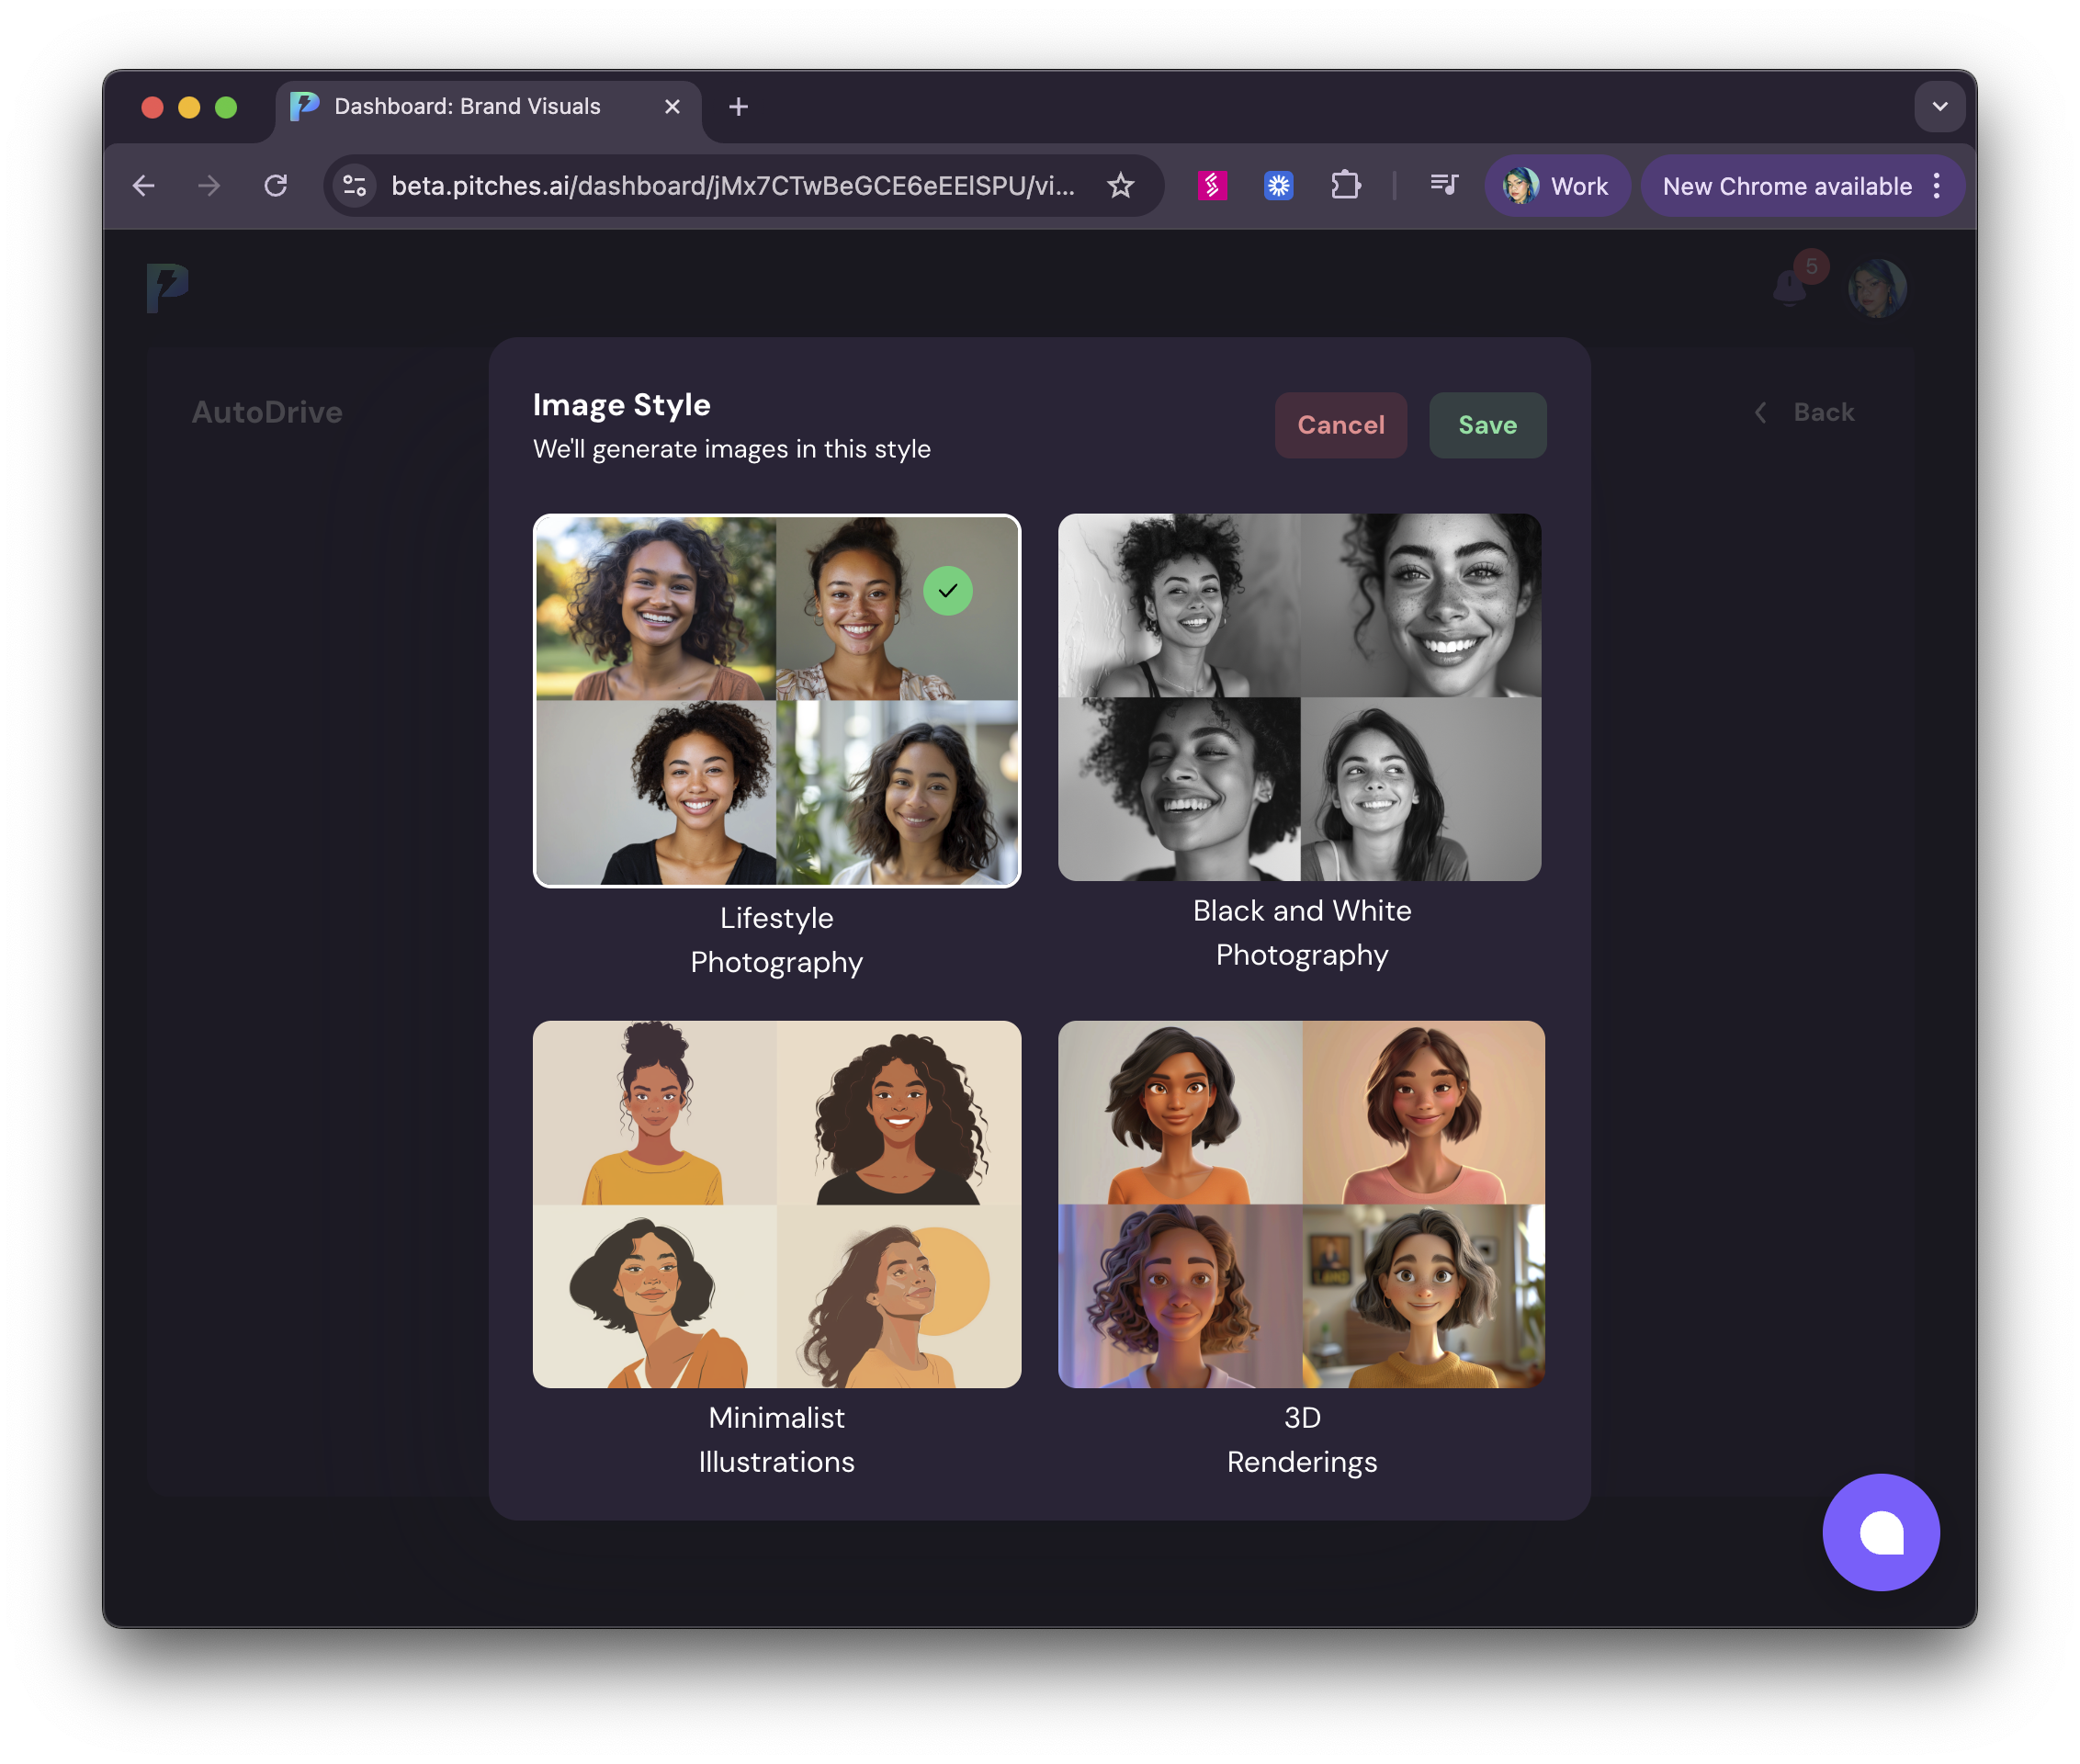Bookmark page with star icon
The width and height of the screenshot is (2080, 1764).
[1120, 186]
